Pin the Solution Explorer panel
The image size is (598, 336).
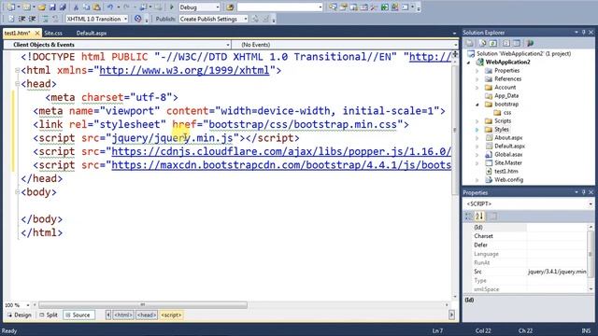(x=583, y=33)
